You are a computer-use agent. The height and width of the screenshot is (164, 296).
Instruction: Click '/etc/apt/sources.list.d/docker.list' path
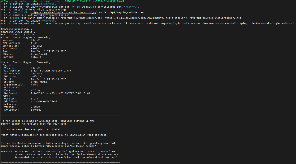215,18
